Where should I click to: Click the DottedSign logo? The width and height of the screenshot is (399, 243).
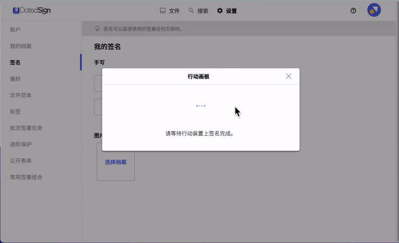32,11
